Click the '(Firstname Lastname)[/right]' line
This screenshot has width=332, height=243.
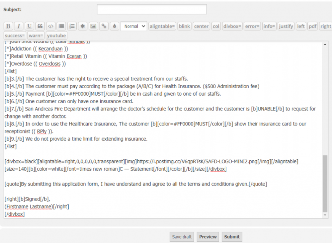pyautogui.click(x=37, y=206)
